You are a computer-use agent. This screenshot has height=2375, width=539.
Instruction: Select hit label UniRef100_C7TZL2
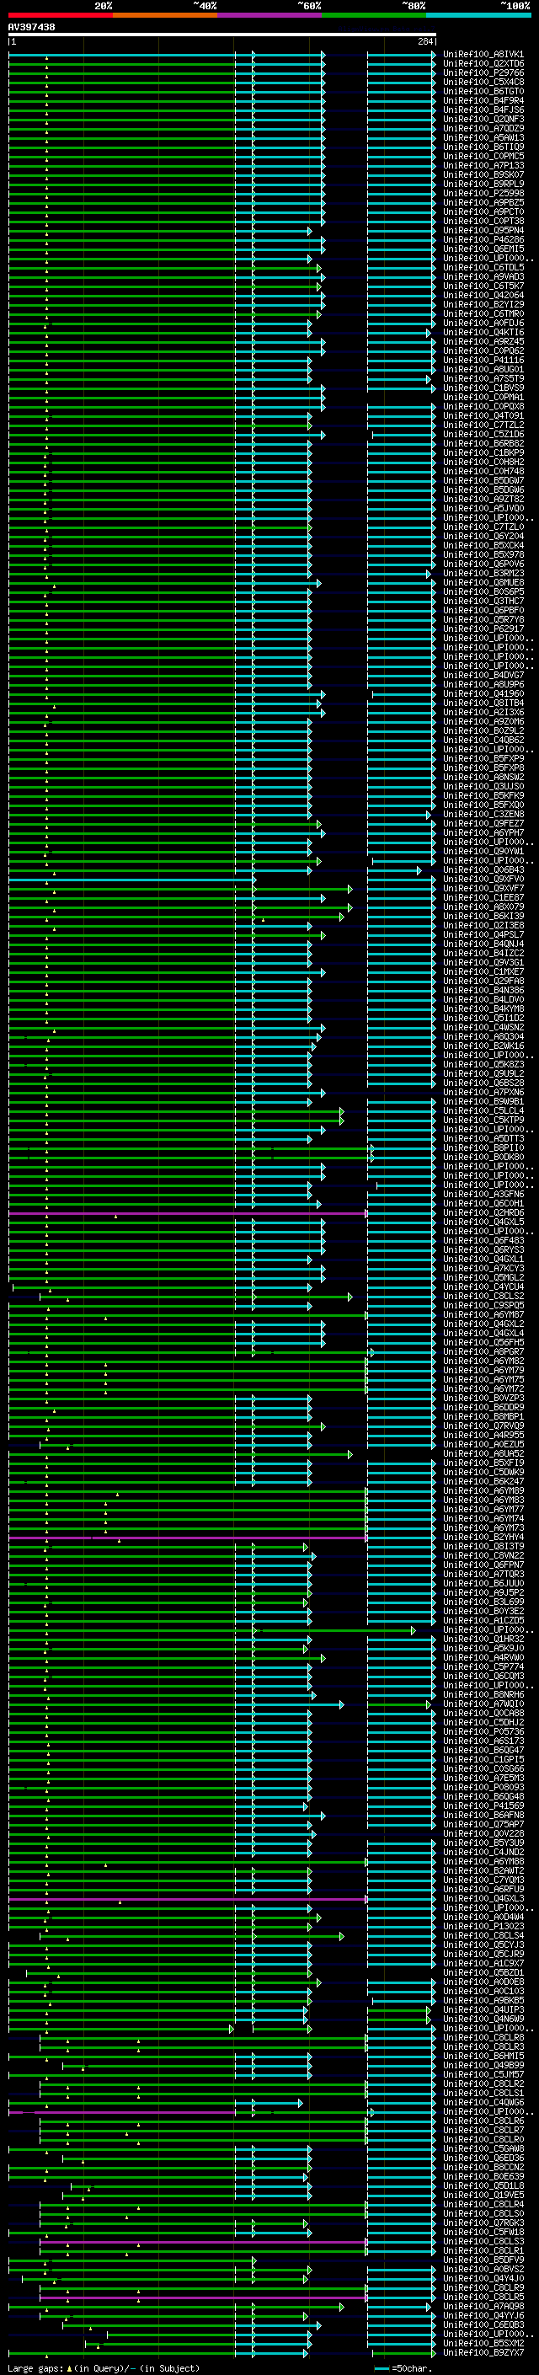tap(483, 425)
